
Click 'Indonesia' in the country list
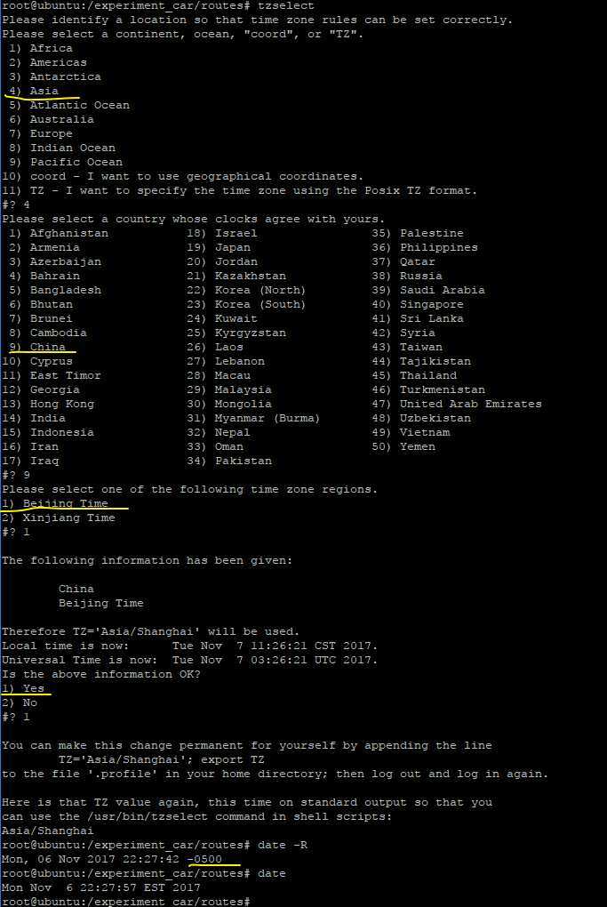tap(62, 433)
